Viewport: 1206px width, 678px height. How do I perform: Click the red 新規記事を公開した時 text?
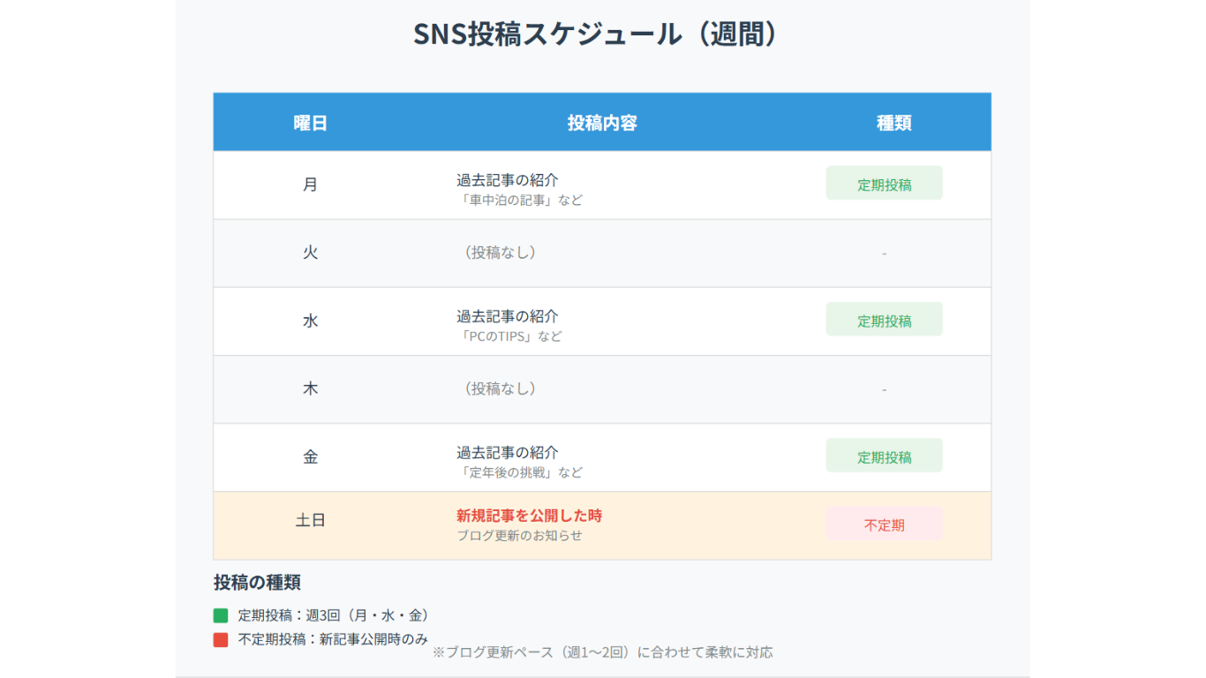click(529, 516)
